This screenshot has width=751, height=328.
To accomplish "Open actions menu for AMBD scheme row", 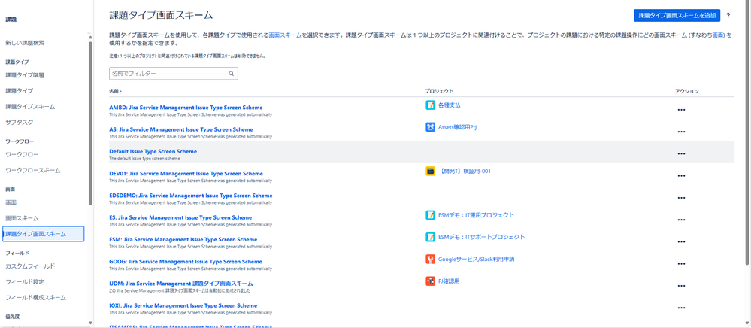I will pos(681,110).
